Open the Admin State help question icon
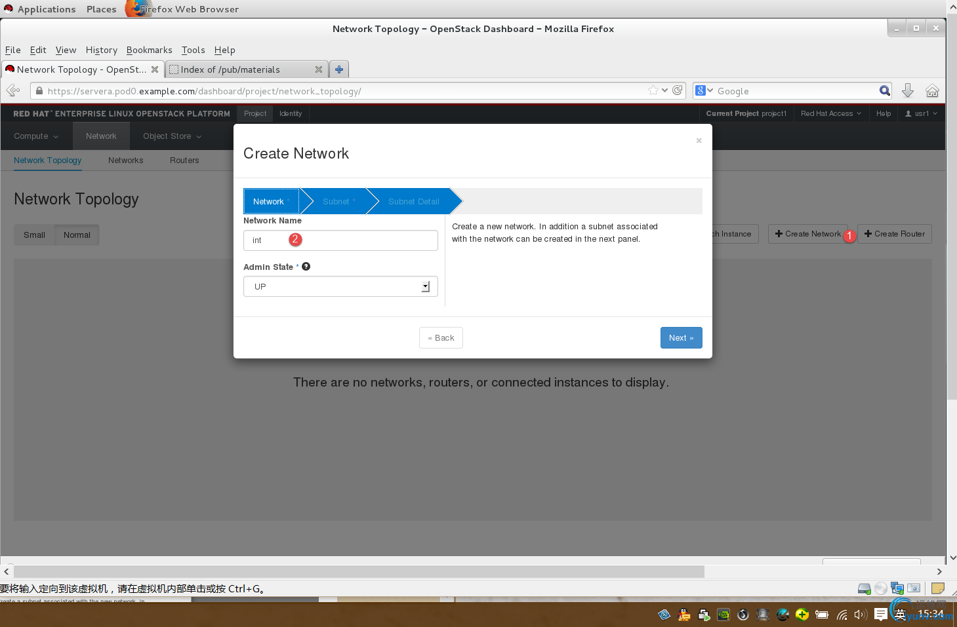This screenshot has height=627, width=957. pyautogui.click(x=306, y=267)
